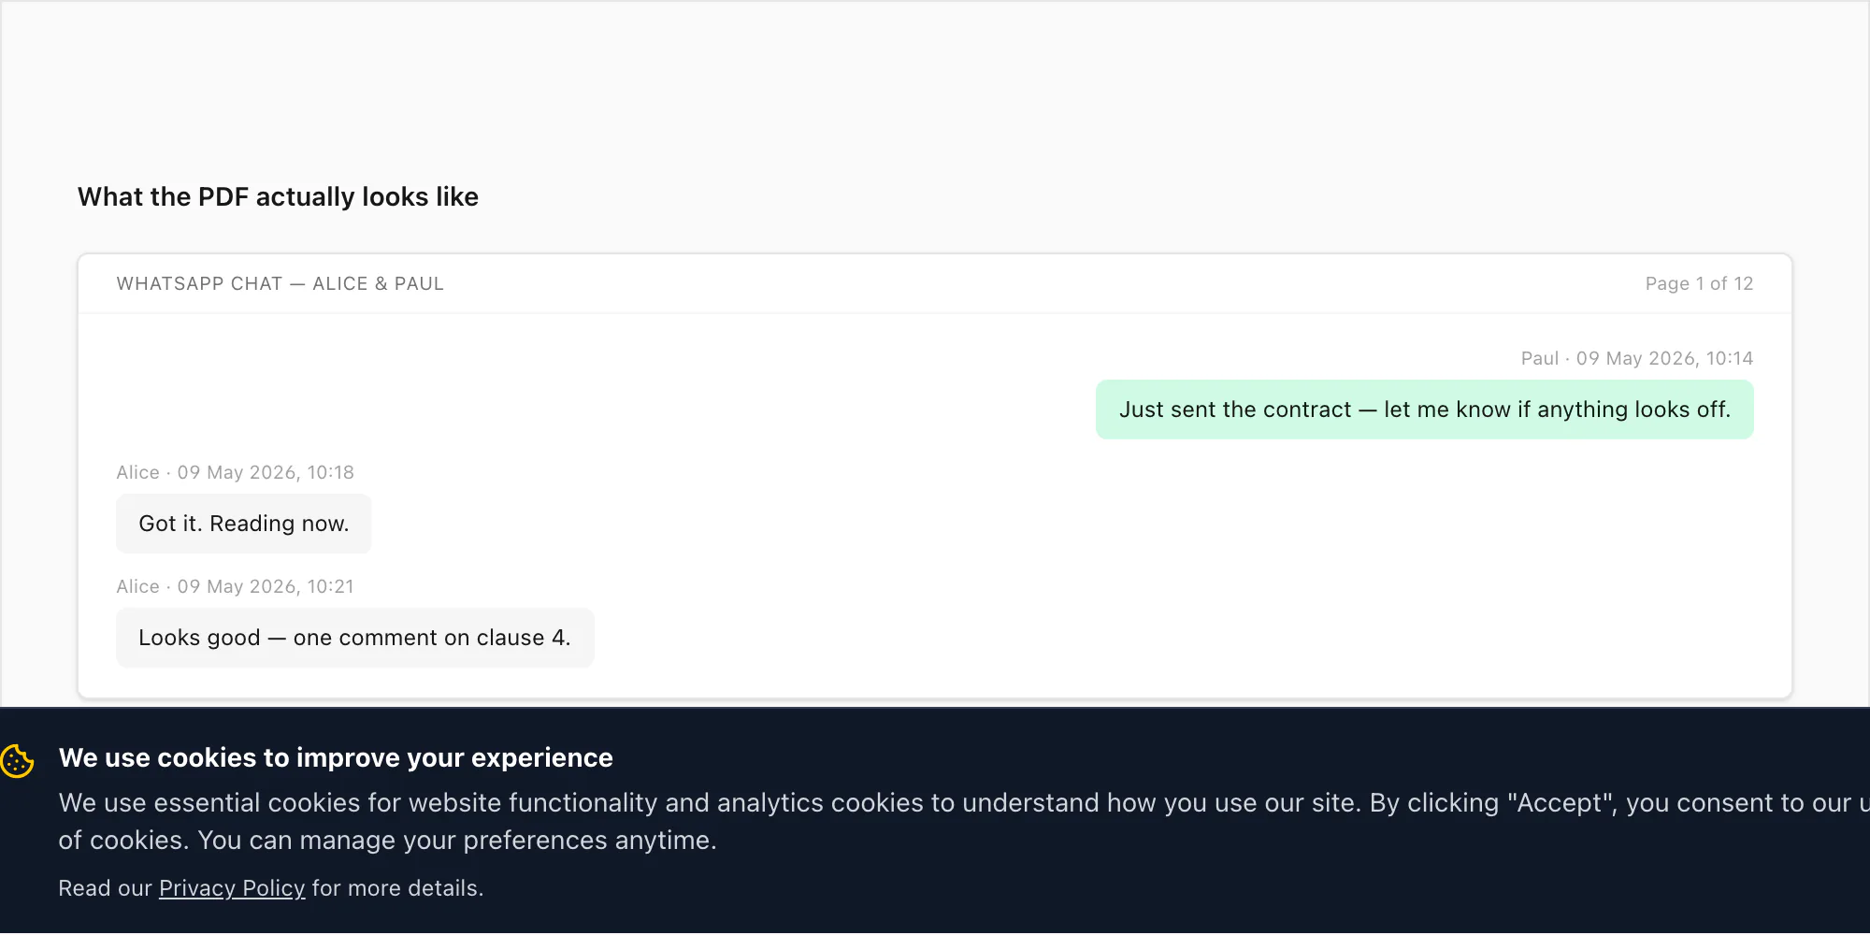The image size is (1870, 935).
Task: Click Paul's green 'Just sent the contract' bubble
Action: (1424, 410)
